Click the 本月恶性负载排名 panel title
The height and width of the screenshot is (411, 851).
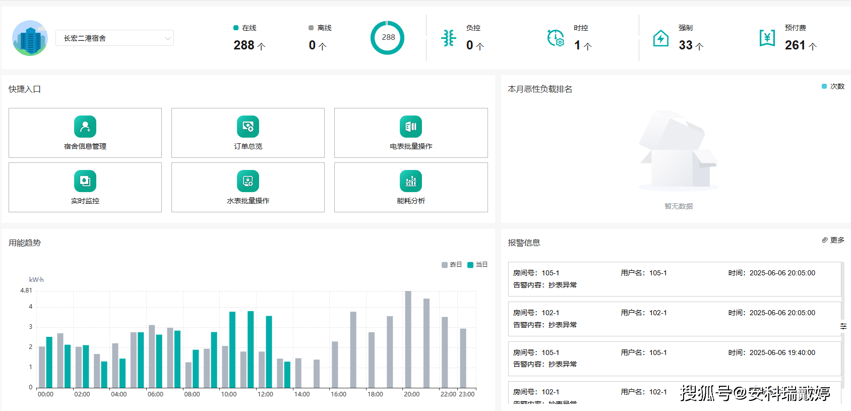point(540,89)
